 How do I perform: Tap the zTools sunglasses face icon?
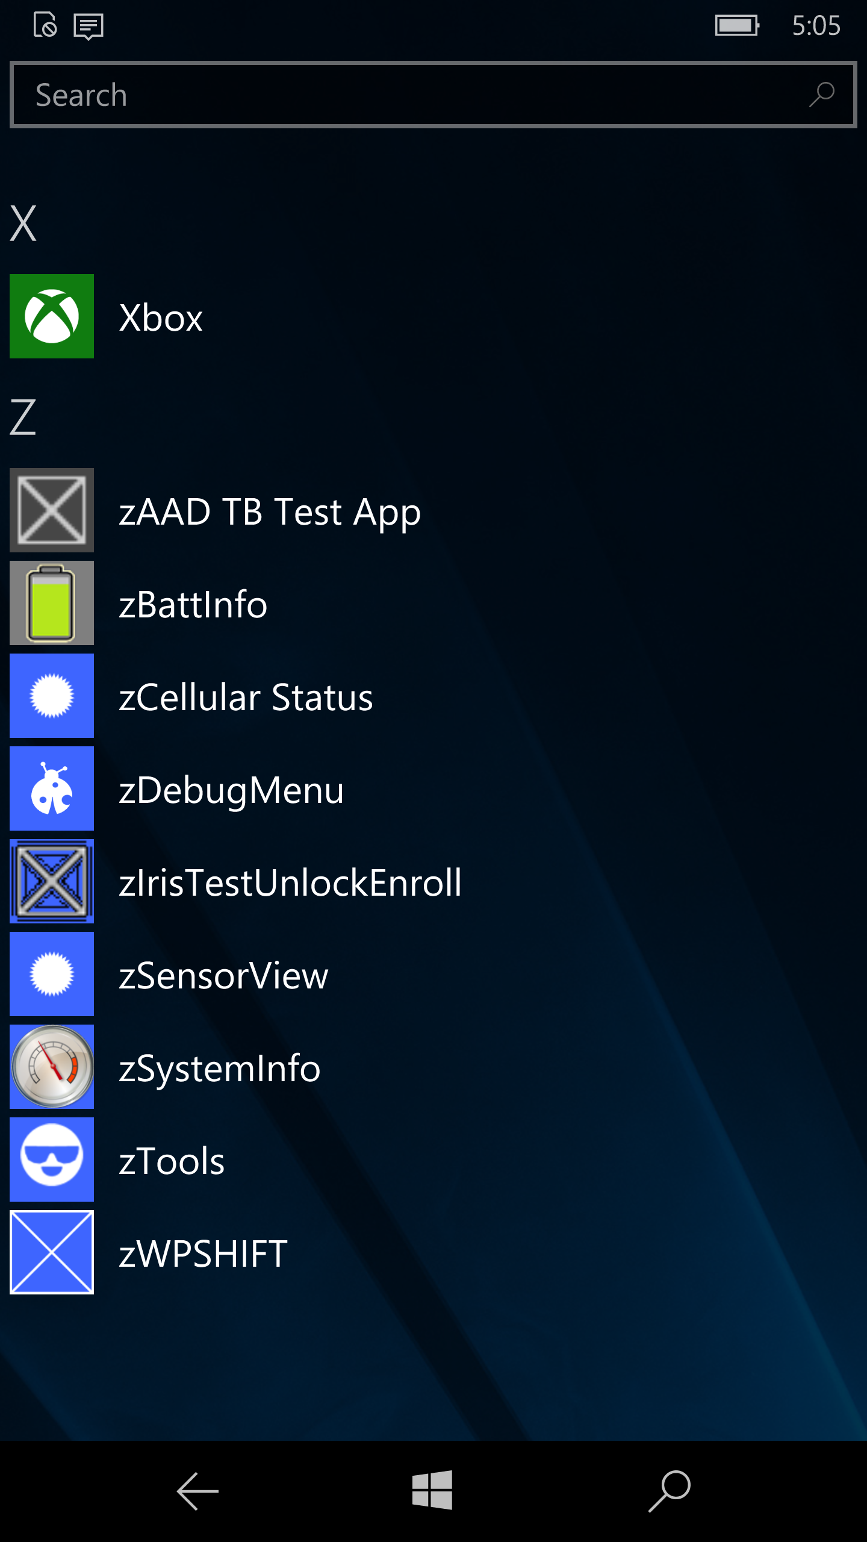point(52,1160)
